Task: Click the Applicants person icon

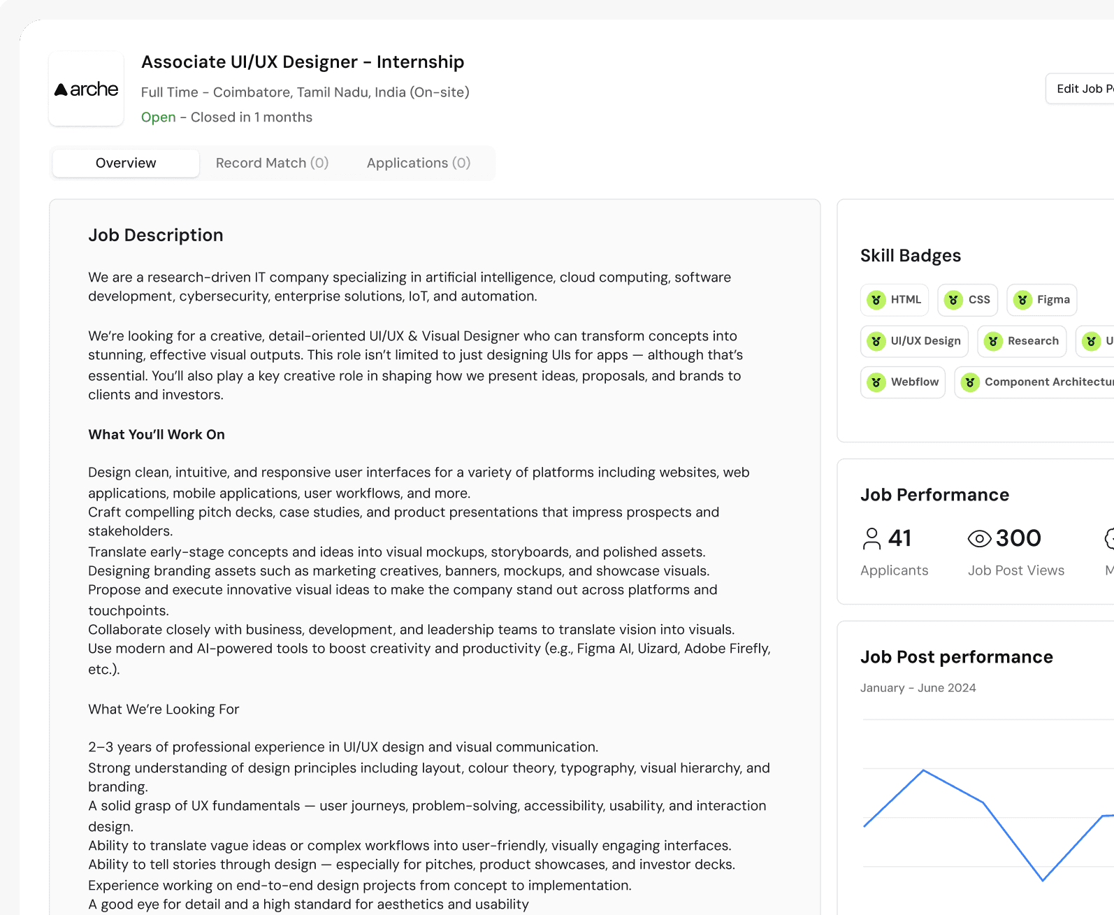Action: tap(871, 539)
